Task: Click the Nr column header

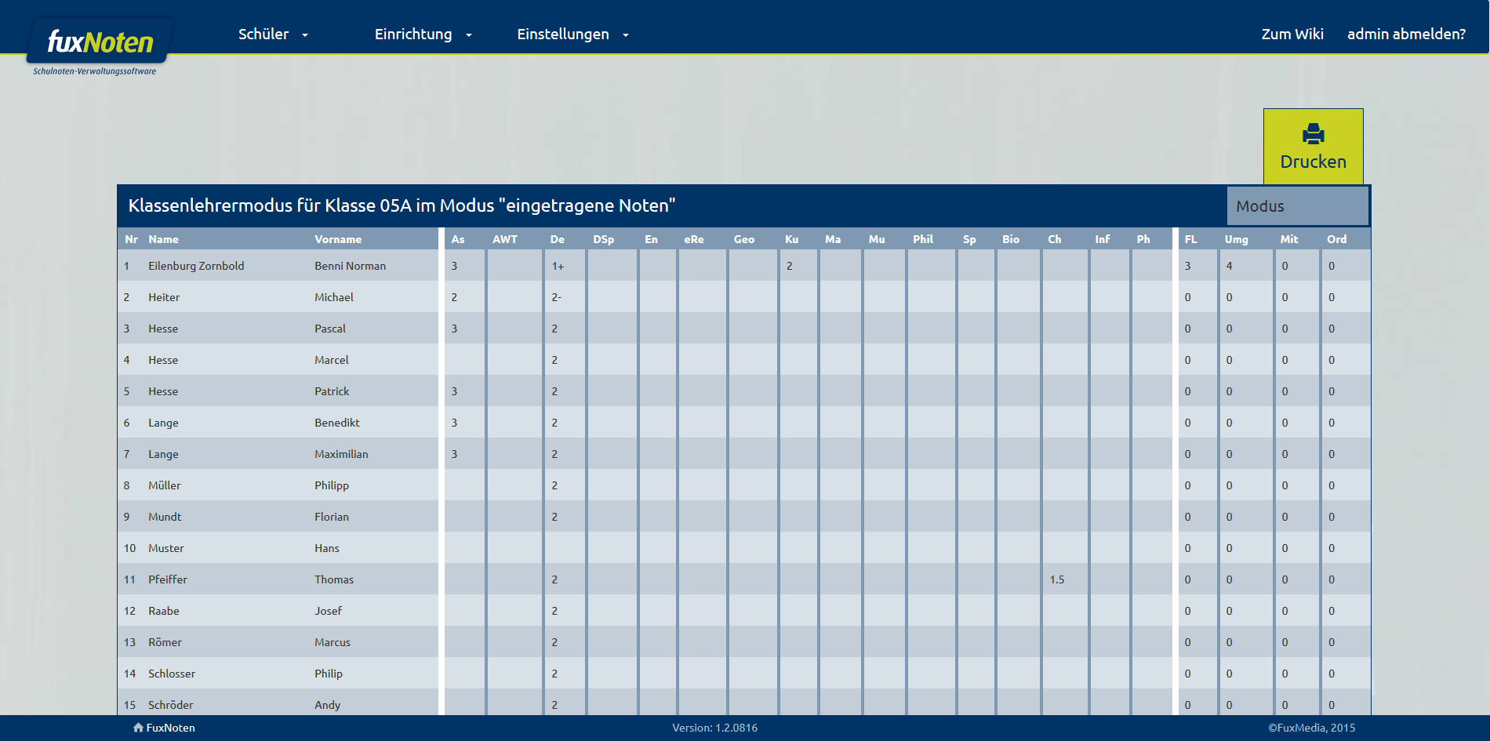Action: click(x=131, y=239)
